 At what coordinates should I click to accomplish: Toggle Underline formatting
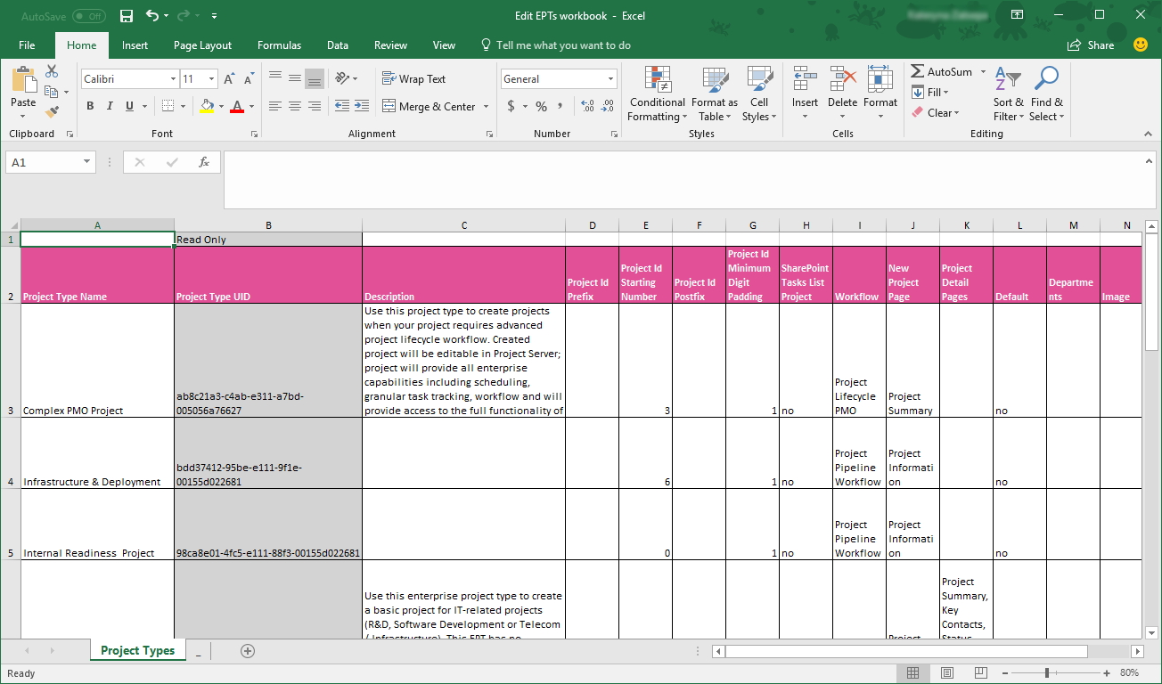(129, 106)
